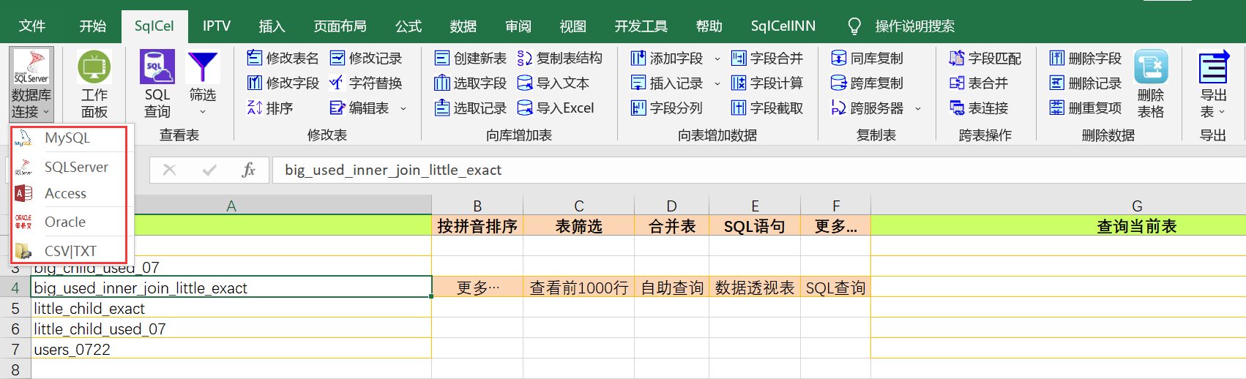1246x379 pixels.
Task: Click the 查看前1000行 cell button
Action: 578,288
